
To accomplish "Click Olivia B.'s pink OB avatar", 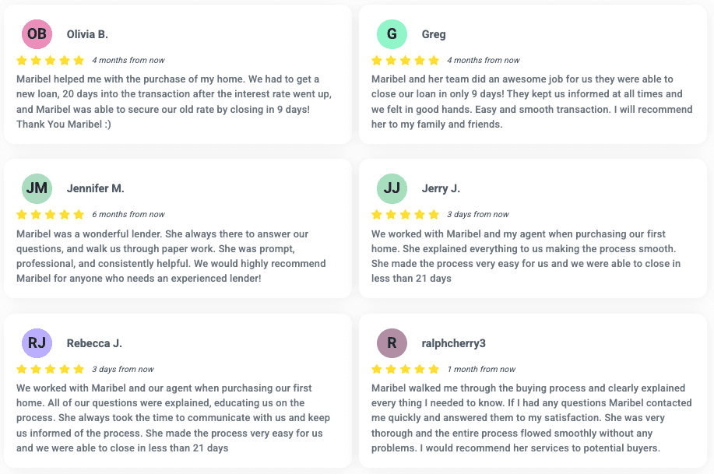I will 37,34.
